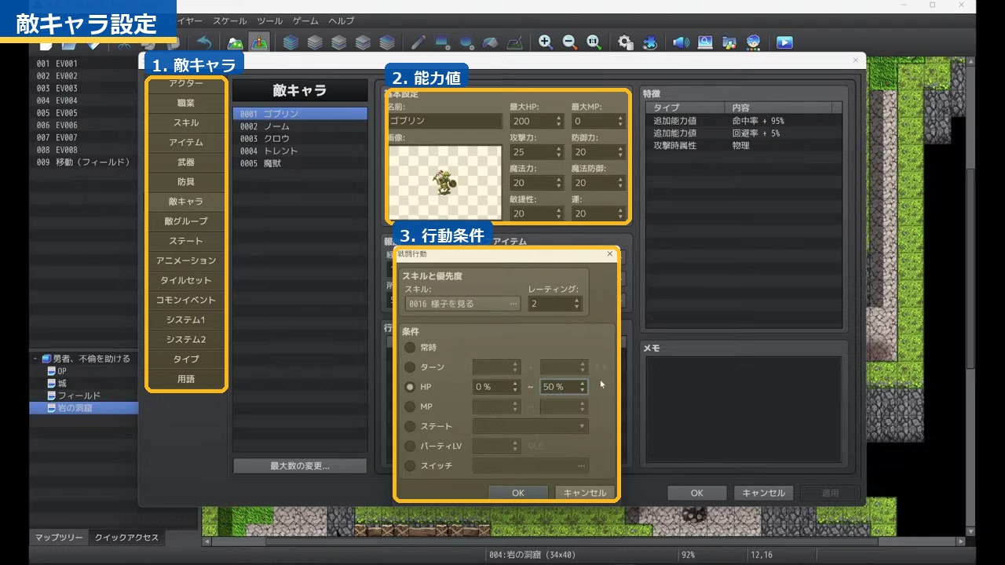
Task: Confirm 戦闘行動 dialog with OK
Action: 518,493
